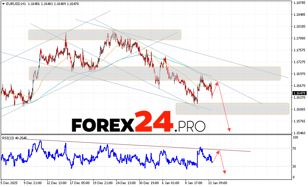Viewport: 308px width, 187px height.
Task: Click the RSI 70 level scale label
Action: coord(295,148)
